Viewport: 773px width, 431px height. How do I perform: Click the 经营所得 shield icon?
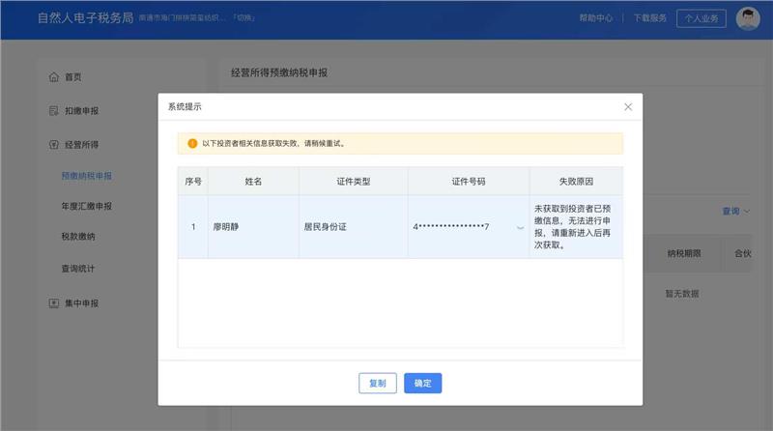pyautogui.click(x=54, y=145)
